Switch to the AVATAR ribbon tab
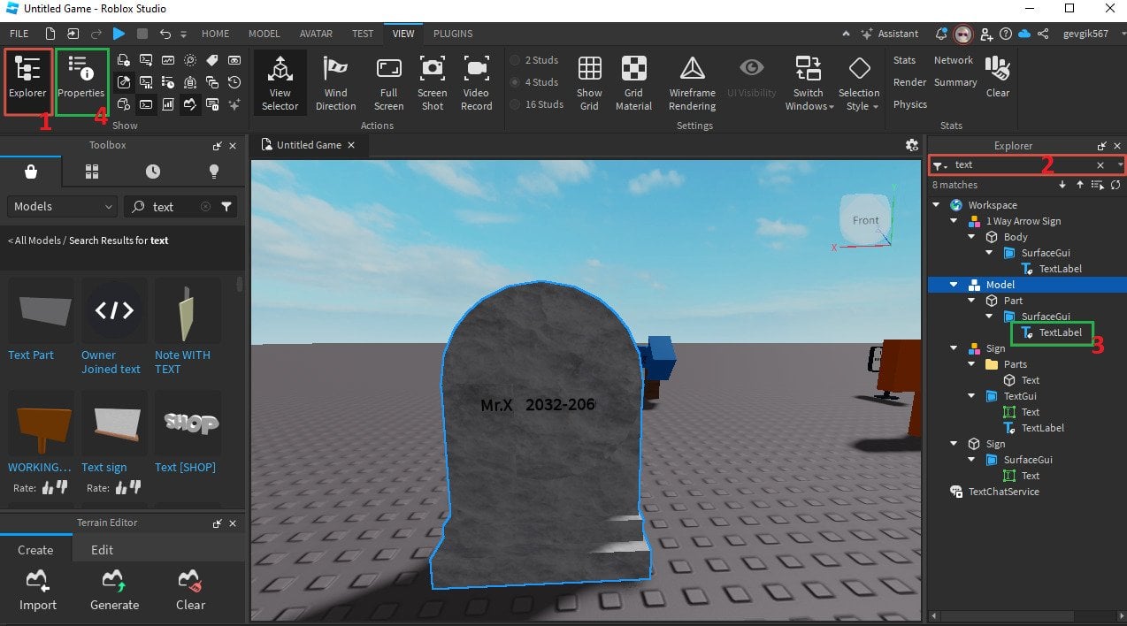 coord(316,34)
